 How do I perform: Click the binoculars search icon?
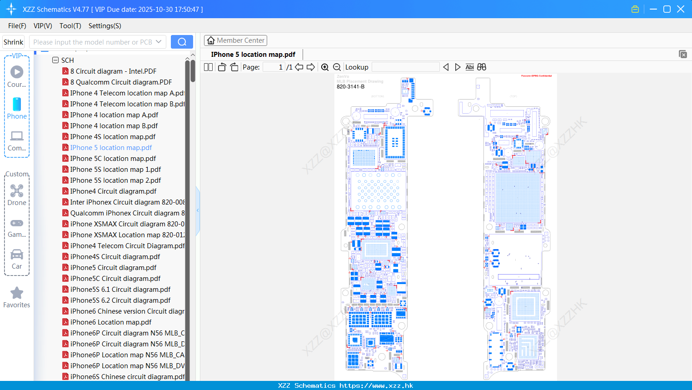click(482, 67)
